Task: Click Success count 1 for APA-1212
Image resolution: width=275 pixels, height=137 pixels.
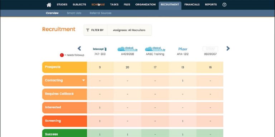Action: [x=183, y=135]
